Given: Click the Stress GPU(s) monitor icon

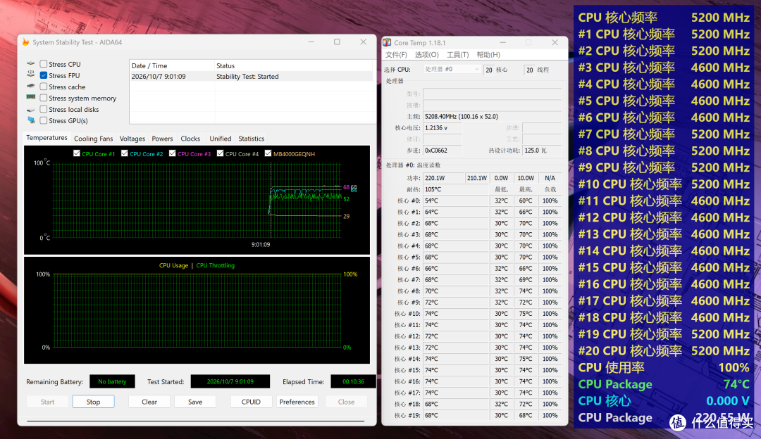Looking at the screenshot, I should [31, 120].
